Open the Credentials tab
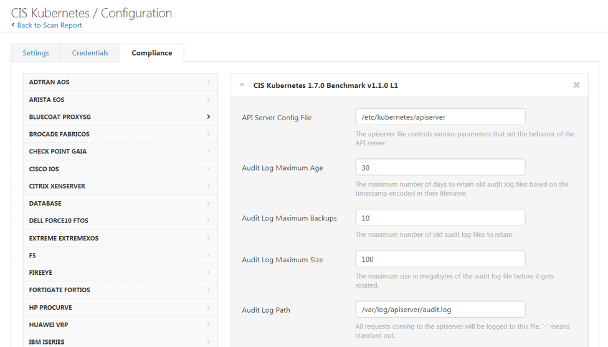The image size is (608, 347). click(x=90, y=53)
